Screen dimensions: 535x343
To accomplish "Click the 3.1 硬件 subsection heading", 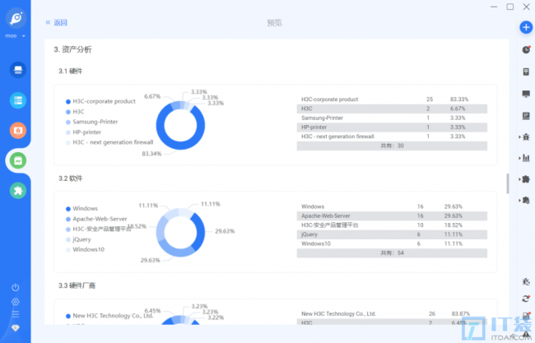I will [x=70, y=72].
